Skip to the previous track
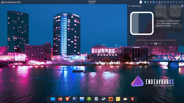 point(151,44)
